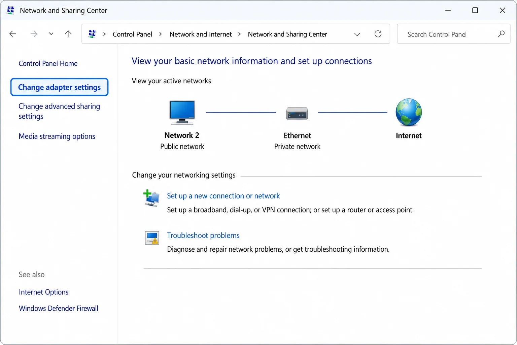Open Media streaming options
Image resolution: width=517 pixels, height=345 pixels.
[x=57, y=136]
